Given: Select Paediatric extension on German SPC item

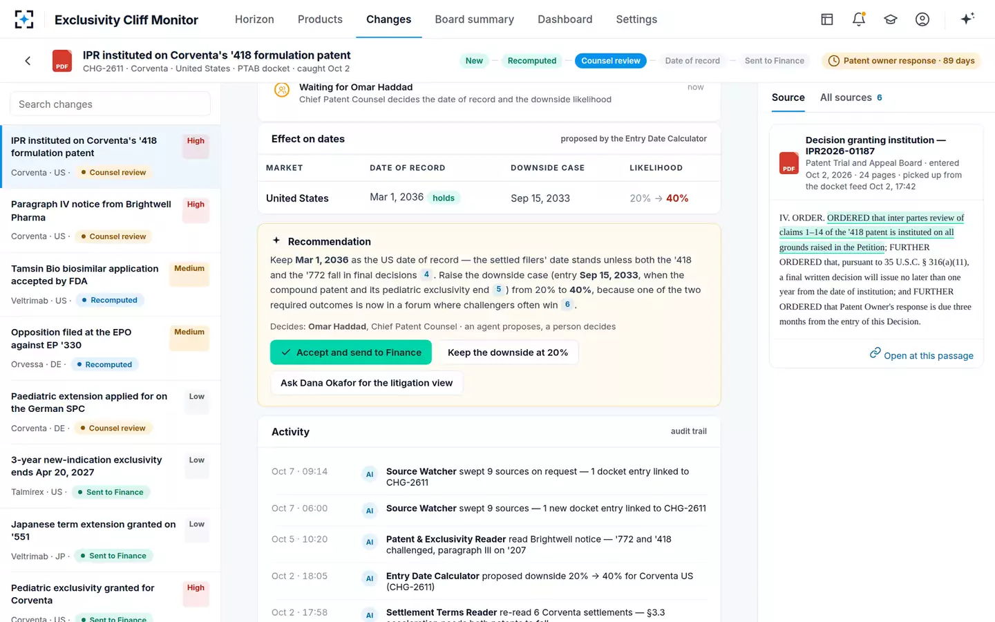Looking at the screenshot, I should pyautogui.click(x=111, y=413).
